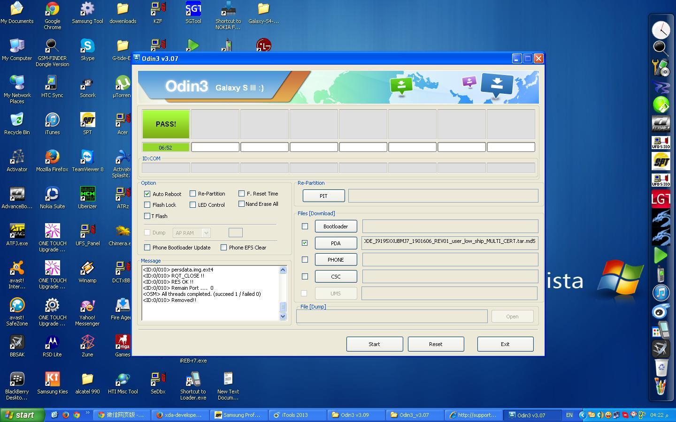Click the PHONE file button
Viewport: 676px width, 422px height.
pyautogui.click(x=336, y=259)
